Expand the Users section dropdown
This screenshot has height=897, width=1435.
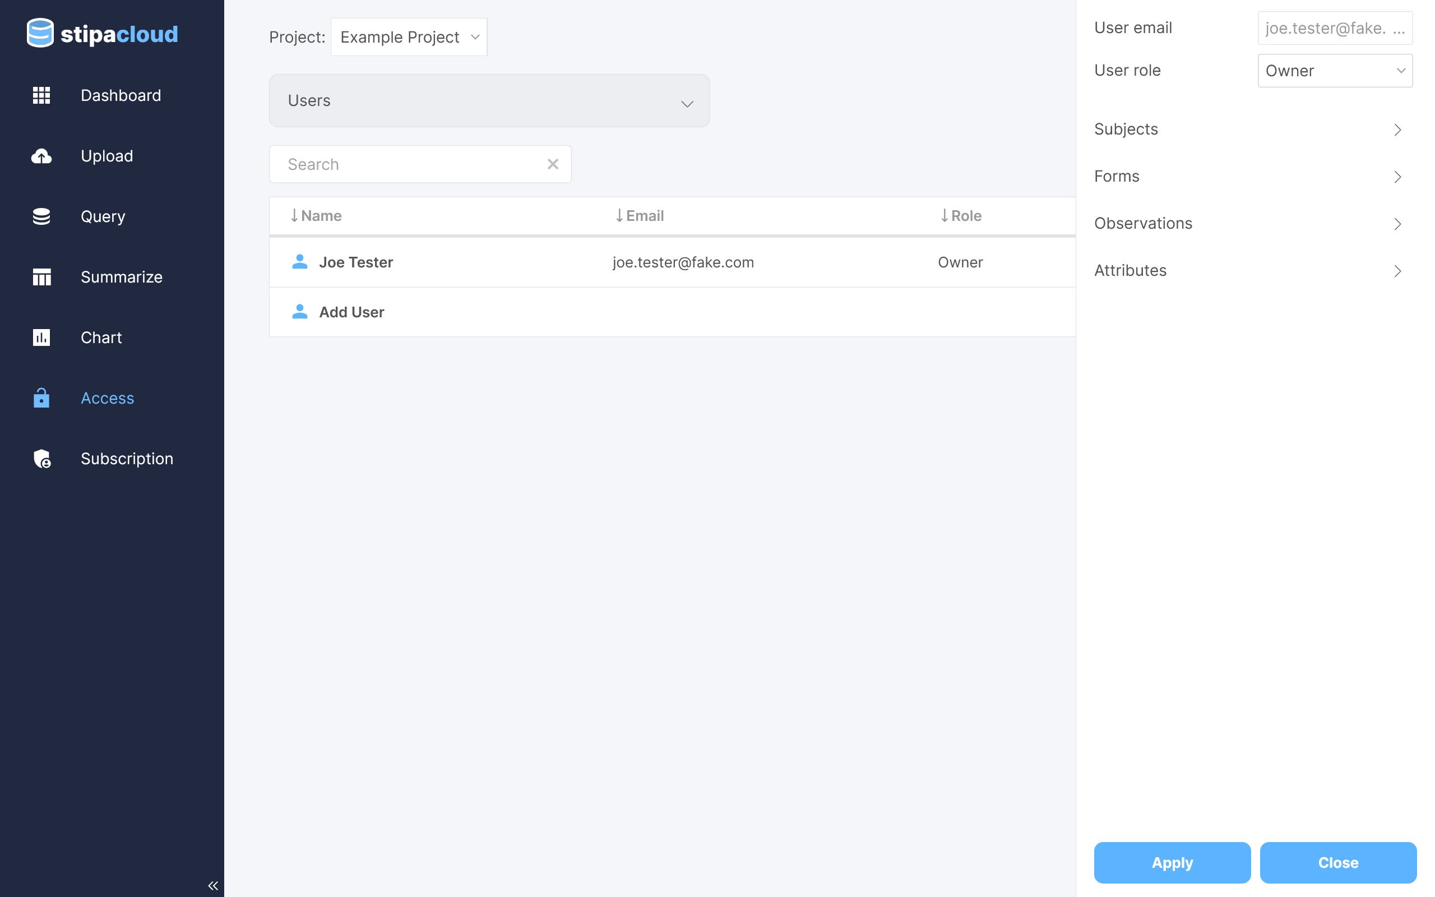point(489,101)
